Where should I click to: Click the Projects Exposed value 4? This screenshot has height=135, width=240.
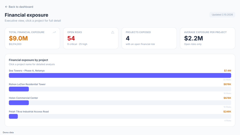click(x=128, y=38)
